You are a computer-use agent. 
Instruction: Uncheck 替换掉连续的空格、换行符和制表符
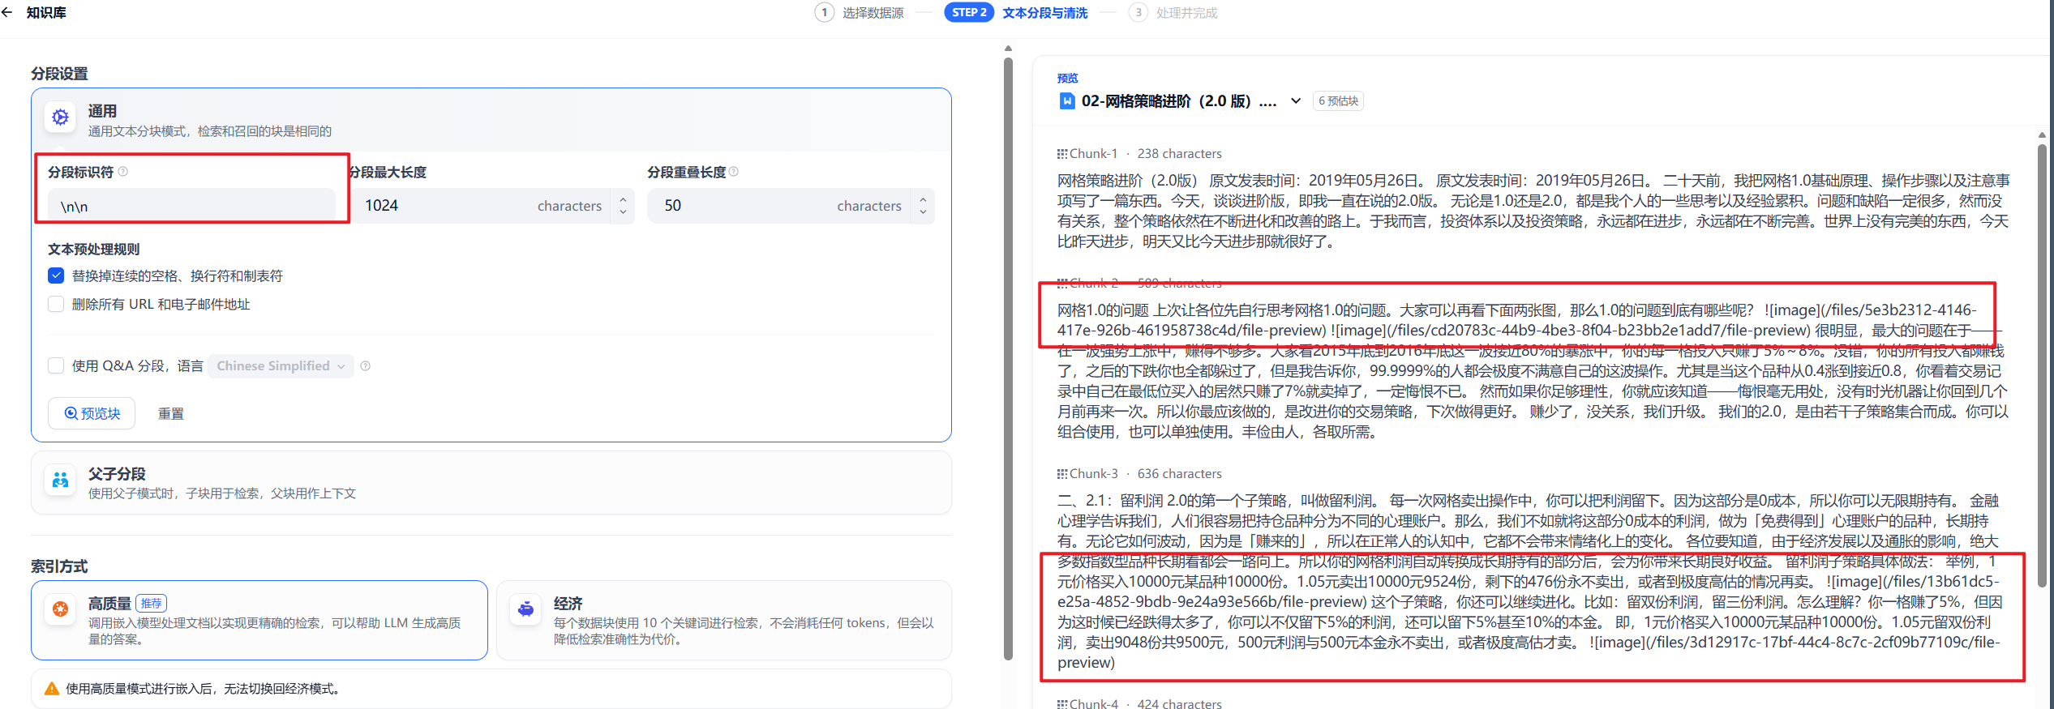coord(56,275)
